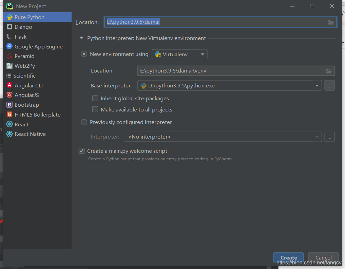Click PyCharm logo in title bar

point(9,6)
